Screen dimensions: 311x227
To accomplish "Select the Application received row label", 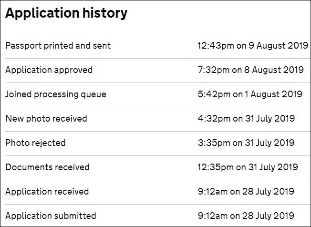I will pos(47,192).
